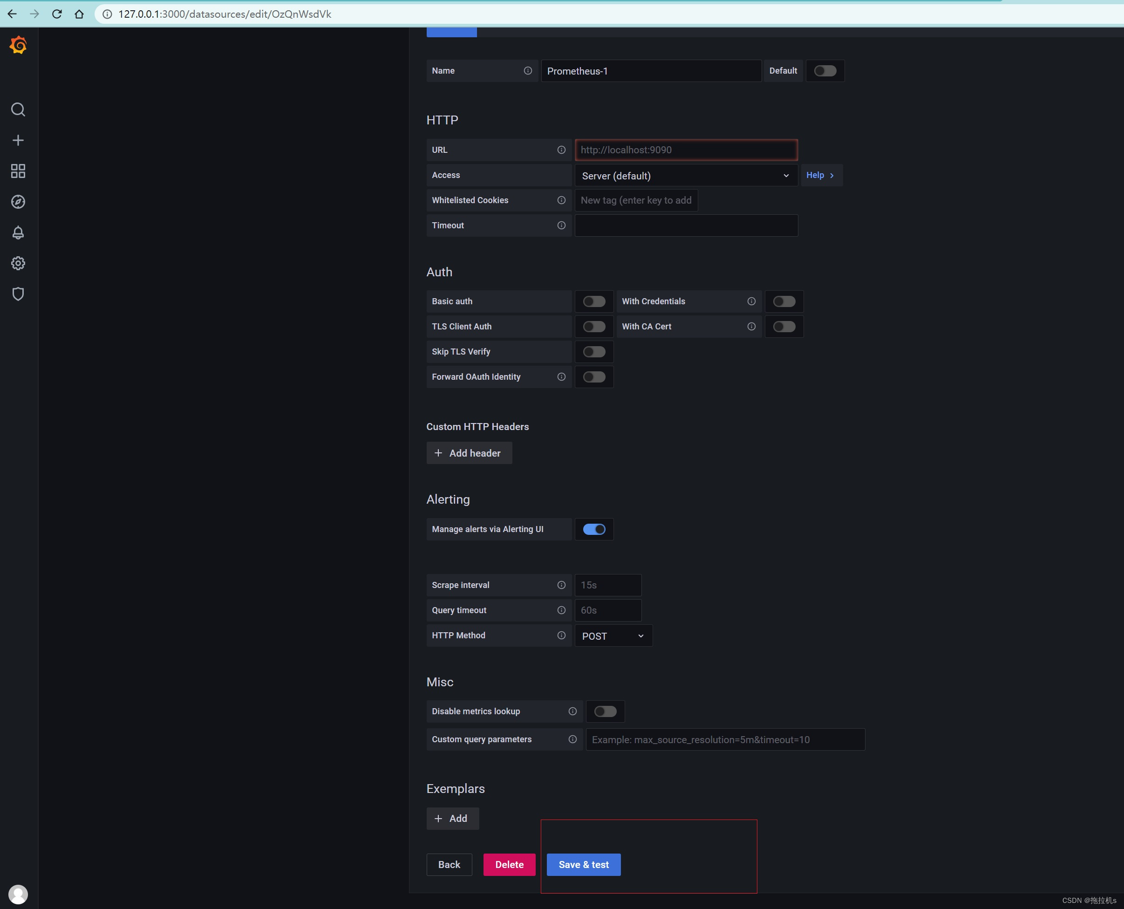This screenshot has height=909, width=1124.
Task: Click the browser home icon
Action: point(79,14)
